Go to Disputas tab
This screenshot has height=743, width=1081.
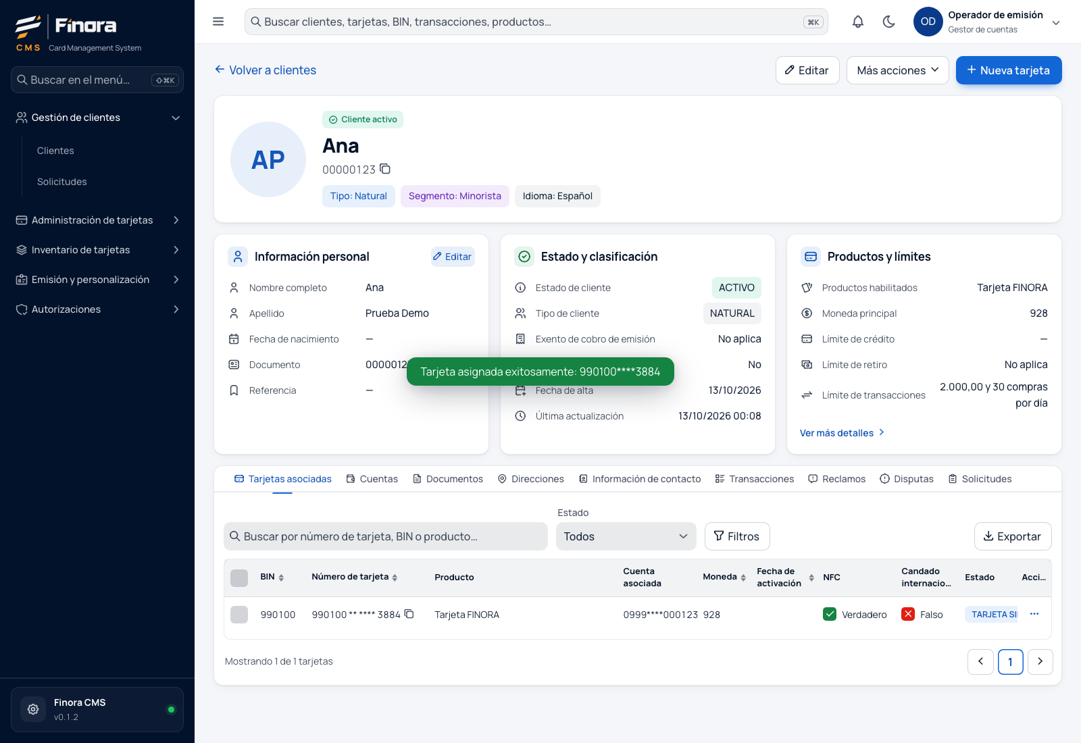pos(907,479)
